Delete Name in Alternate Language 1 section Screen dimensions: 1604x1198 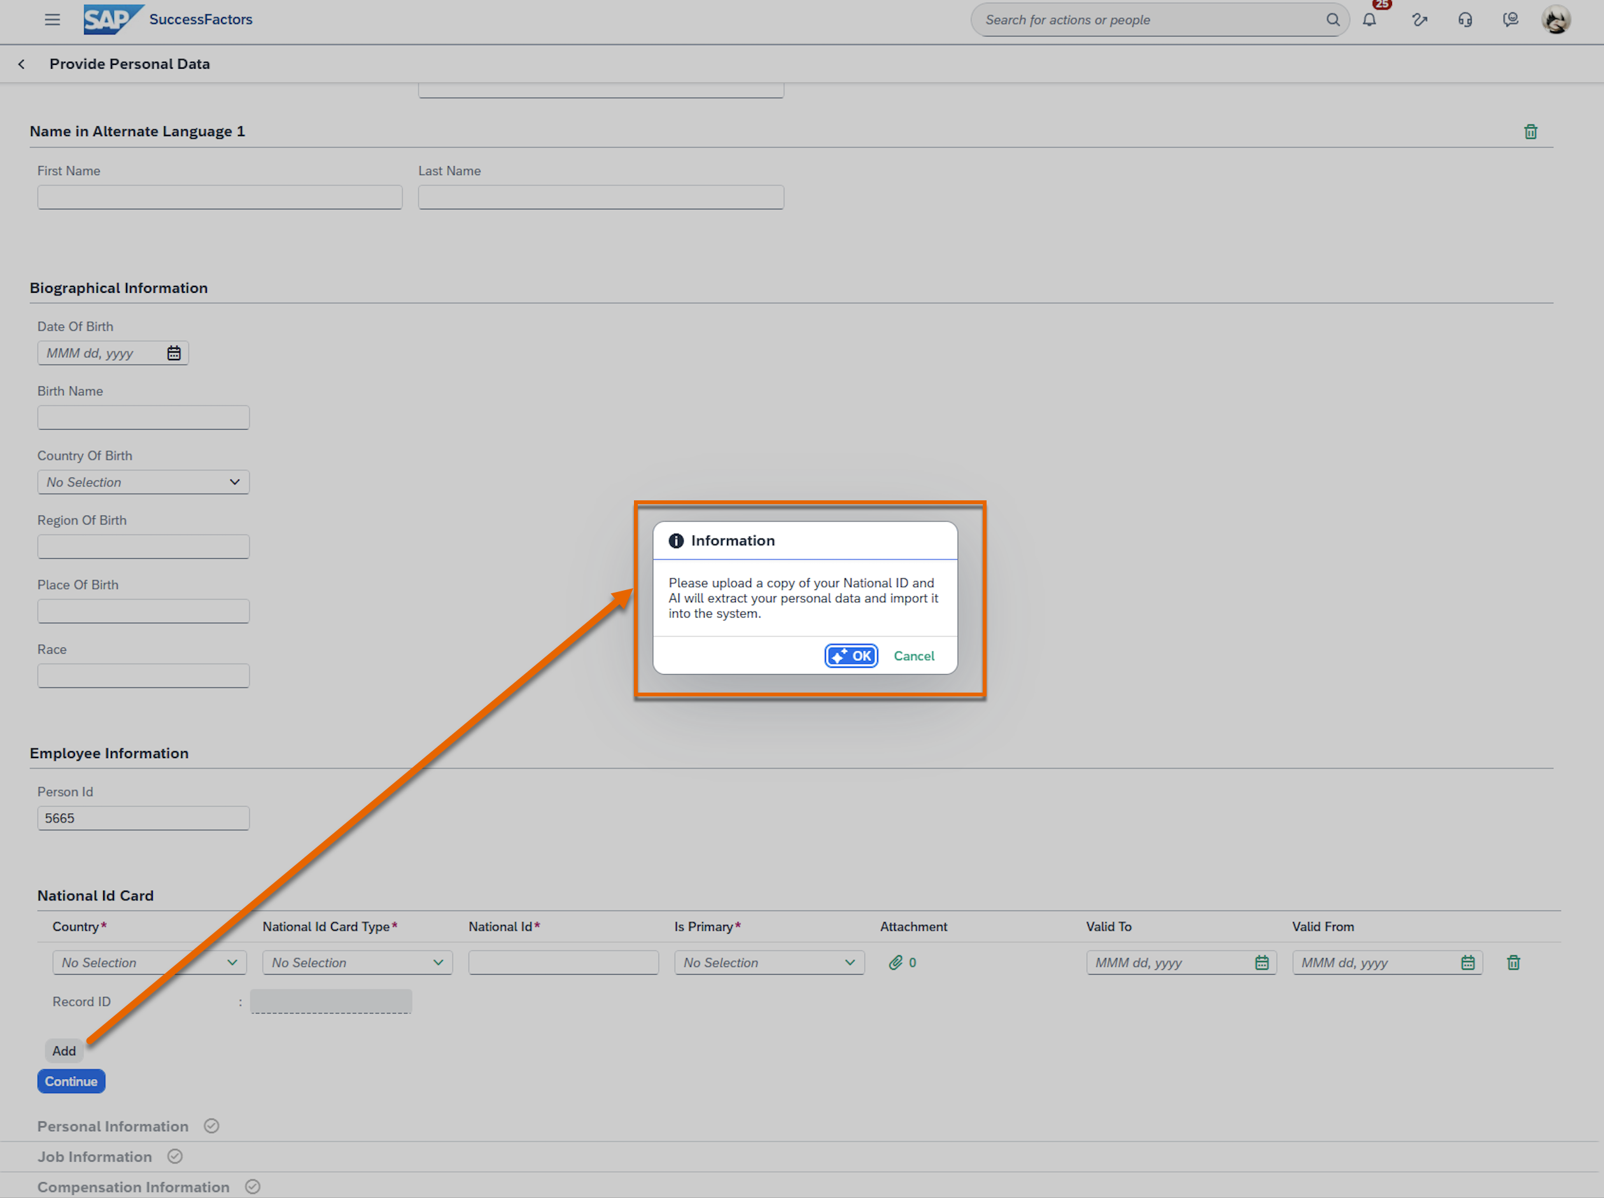point(1530,131)
